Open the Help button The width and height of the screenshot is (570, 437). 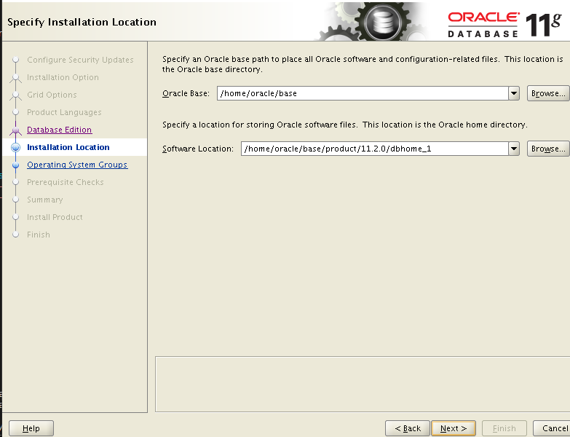tap(31, 428)
